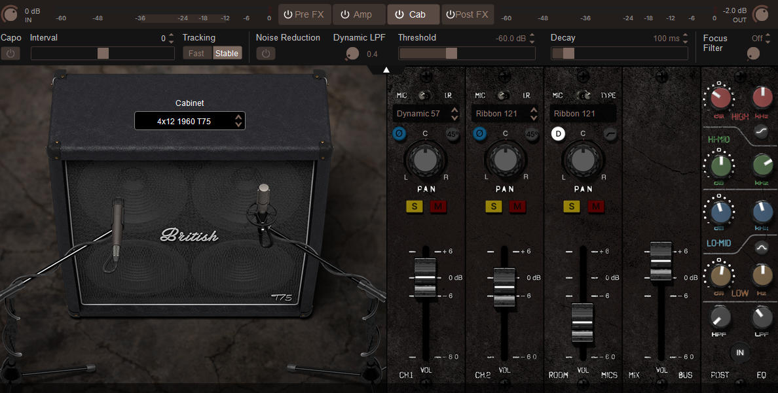Click the D button on Room Mics channel
The image size is (778, 393).
558,134
